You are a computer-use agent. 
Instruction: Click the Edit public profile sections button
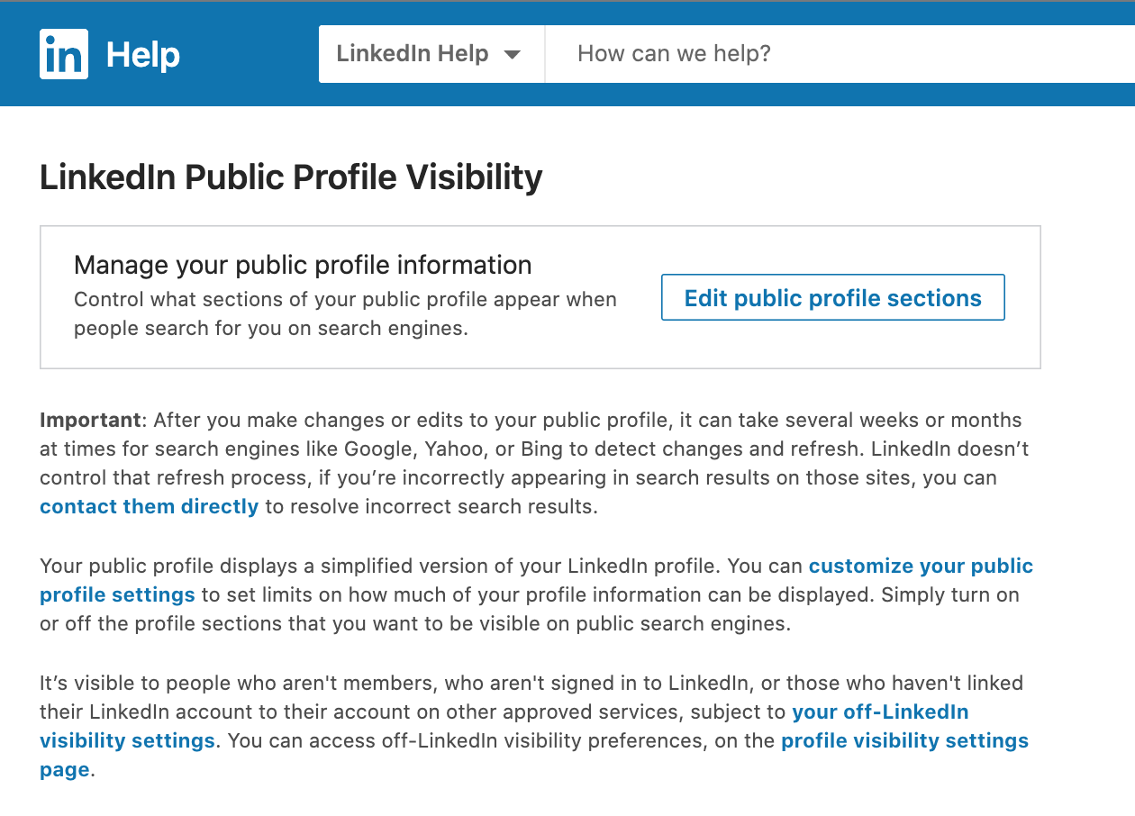(833, 298)
